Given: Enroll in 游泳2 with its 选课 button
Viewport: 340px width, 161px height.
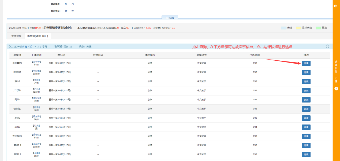Looking at the screenshot, I should tap(306, 82).
